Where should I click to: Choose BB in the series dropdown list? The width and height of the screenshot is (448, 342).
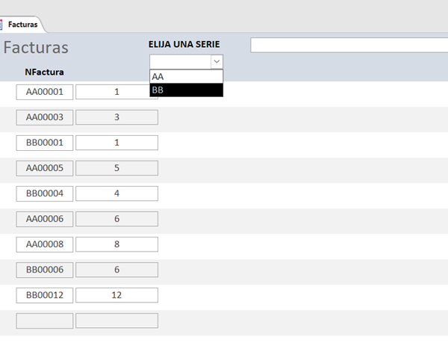tap(186, 90)
